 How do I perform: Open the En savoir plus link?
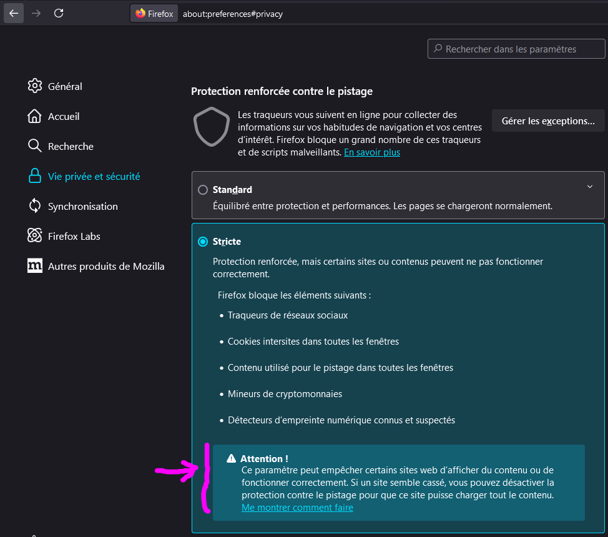372,152
